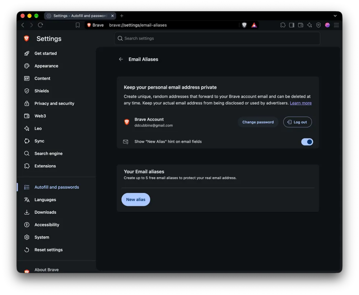Viewport: 359px width, 295px height.
Task: Open Leo AI sparkle toolbar icon
Action: (x=309, y=25)
